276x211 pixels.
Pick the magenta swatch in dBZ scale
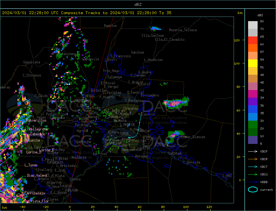(x=253, y=94)
